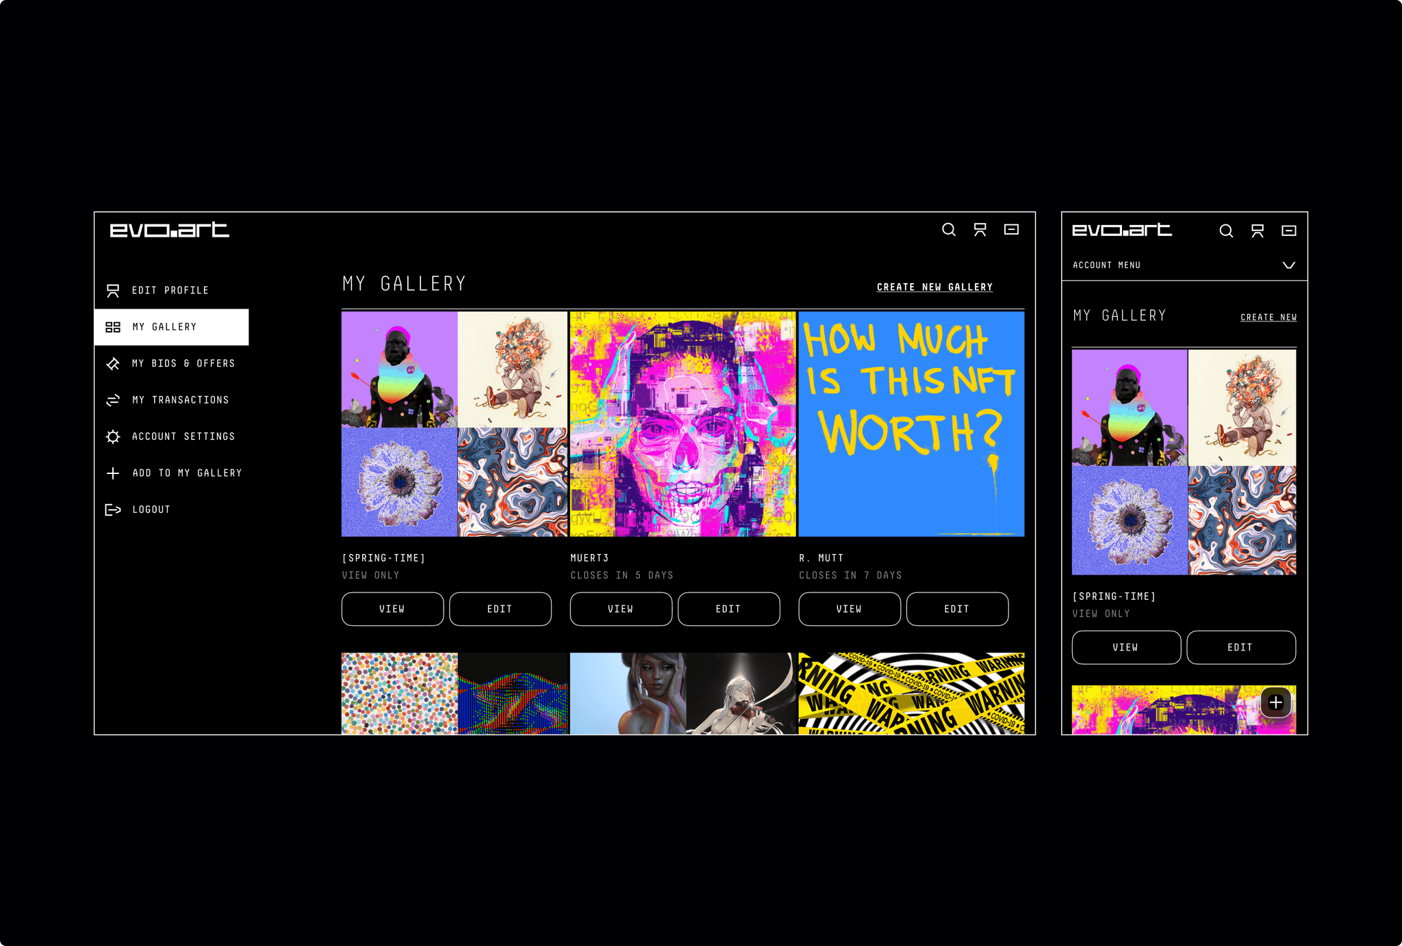Image resolution: width=1402 pixels, height=946 pixels.
Task: Open the 'How much is this NFT worth' thumbnail
Action: click(911, 424)
